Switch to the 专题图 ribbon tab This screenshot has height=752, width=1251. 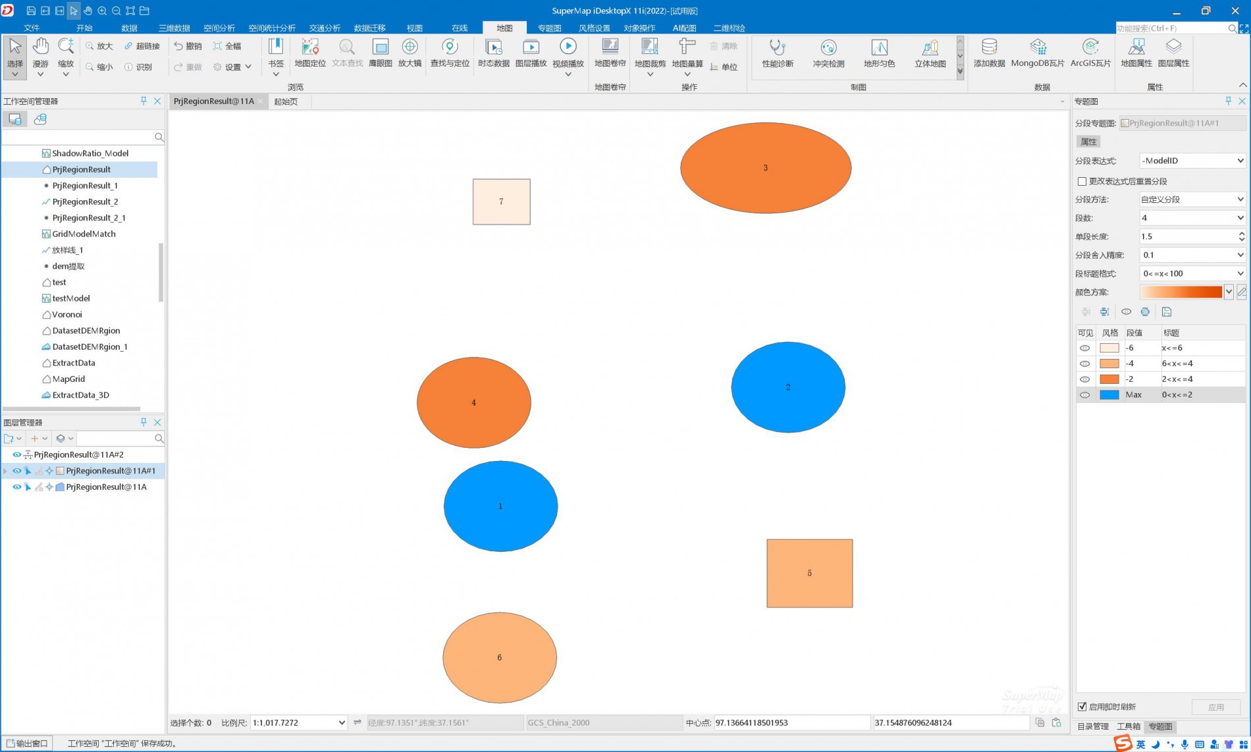coord(549,28)
